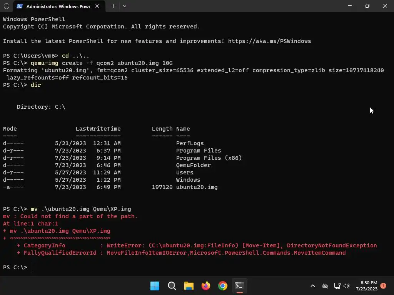394x295 pixels.
Task: Minimize the terminal window
Action: 349,6
